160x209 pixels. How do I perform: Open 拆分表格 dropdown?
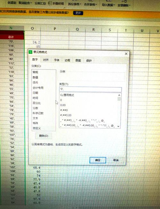pyautogui.click(x=75, y=4)
